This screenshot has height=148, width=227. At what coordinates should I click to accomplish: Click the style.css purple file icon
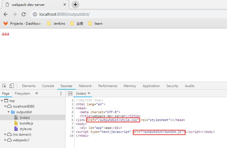tap(16, 129)
